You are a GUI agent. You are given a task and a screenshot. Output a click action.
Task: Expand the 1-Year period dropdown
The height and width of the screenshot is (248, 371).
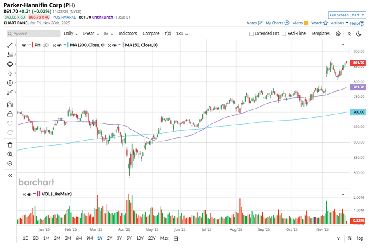90,33
